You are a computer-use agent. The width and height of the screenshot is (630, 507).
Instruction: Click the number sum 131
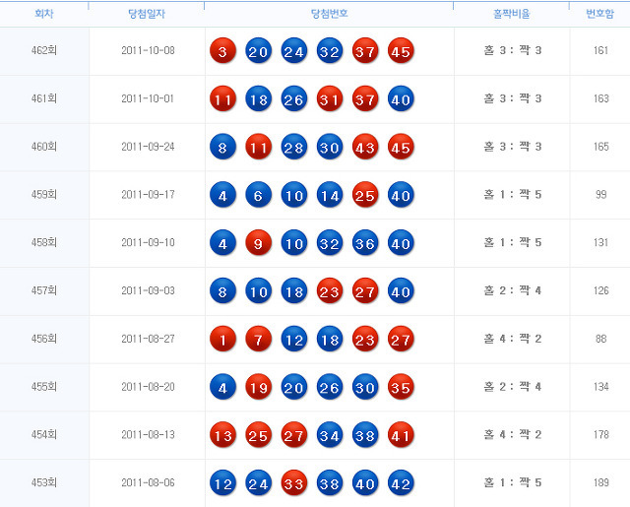click(x=600, y=242)
